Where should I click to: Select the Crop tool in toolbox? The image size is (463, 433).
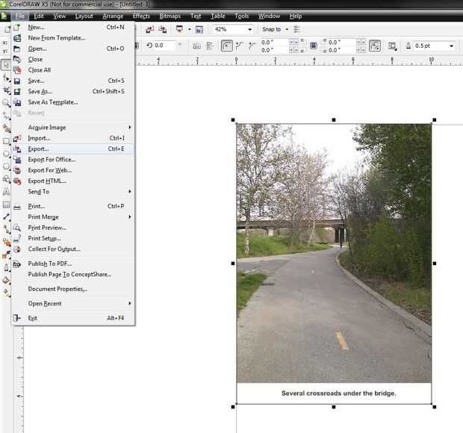6,90
